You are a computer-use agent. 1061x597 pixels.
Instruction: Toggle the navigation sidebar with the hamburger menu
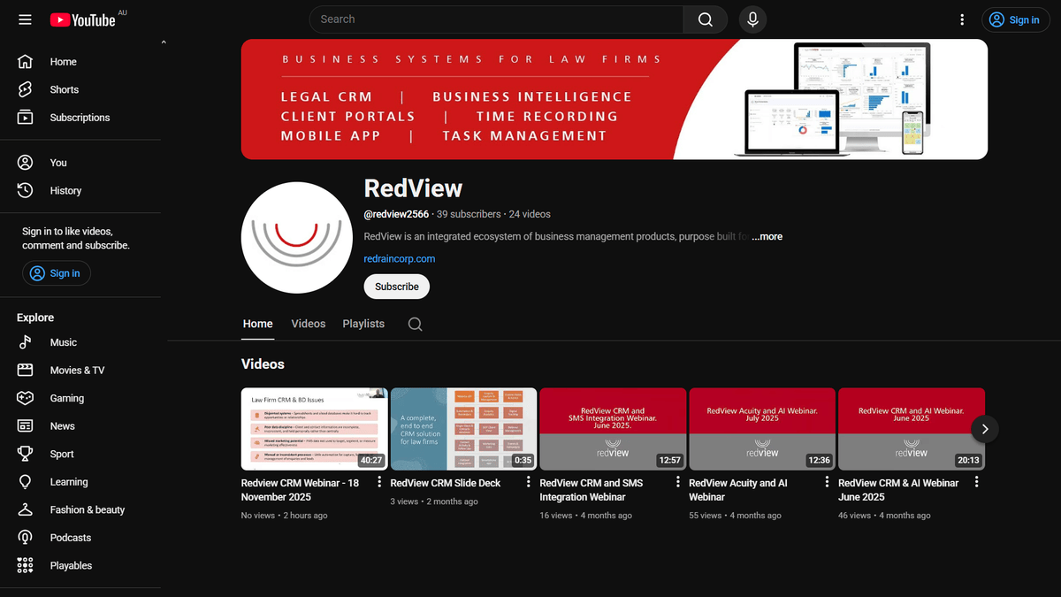25,19
